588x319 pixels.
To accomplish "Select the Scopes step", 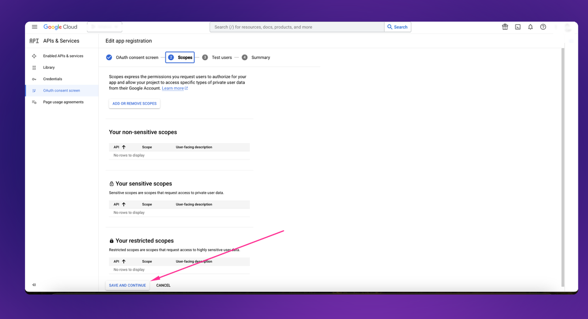I will coord(180,57).
